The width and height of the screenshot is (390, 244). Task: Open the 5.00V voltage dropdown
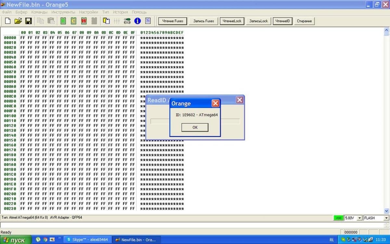click(x=359, y=218)
